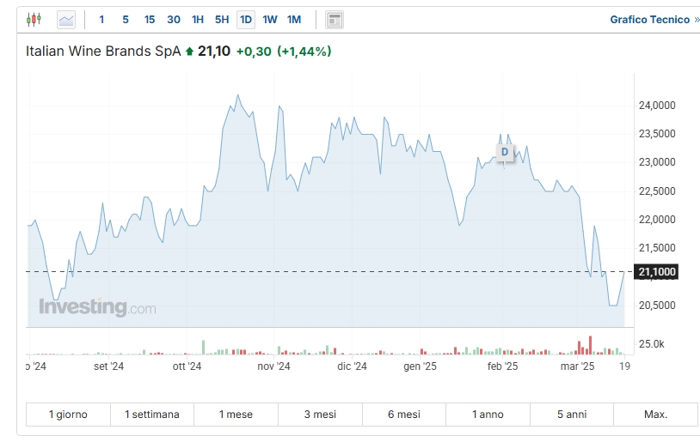Click the 24,0000 price axis label
Viewport: 700px width, 448px height.
[657, 106]
